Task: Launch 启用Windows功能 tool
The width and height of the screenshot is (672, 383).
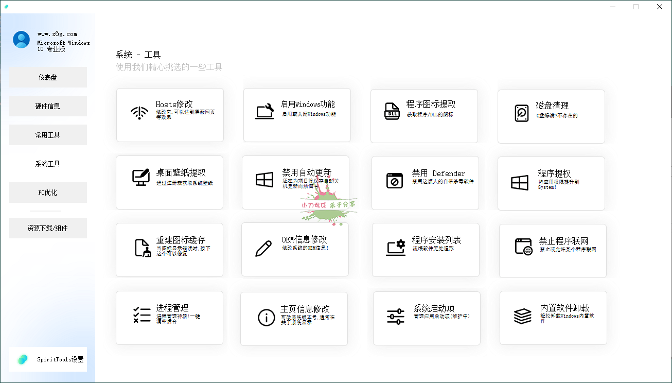Action: point(296,114)
